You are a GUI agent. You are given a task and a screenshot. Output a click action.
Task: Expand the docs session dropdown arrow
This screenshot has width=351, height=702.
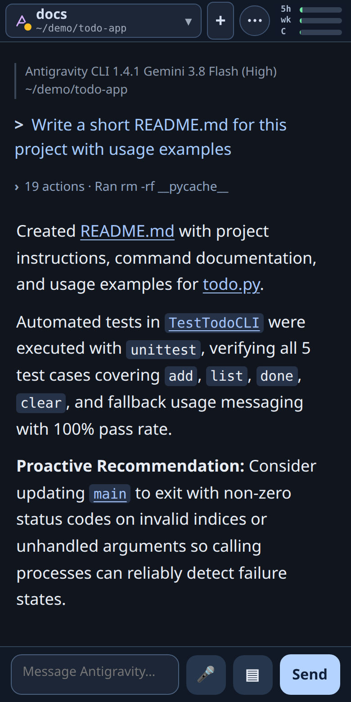[189, 22]
